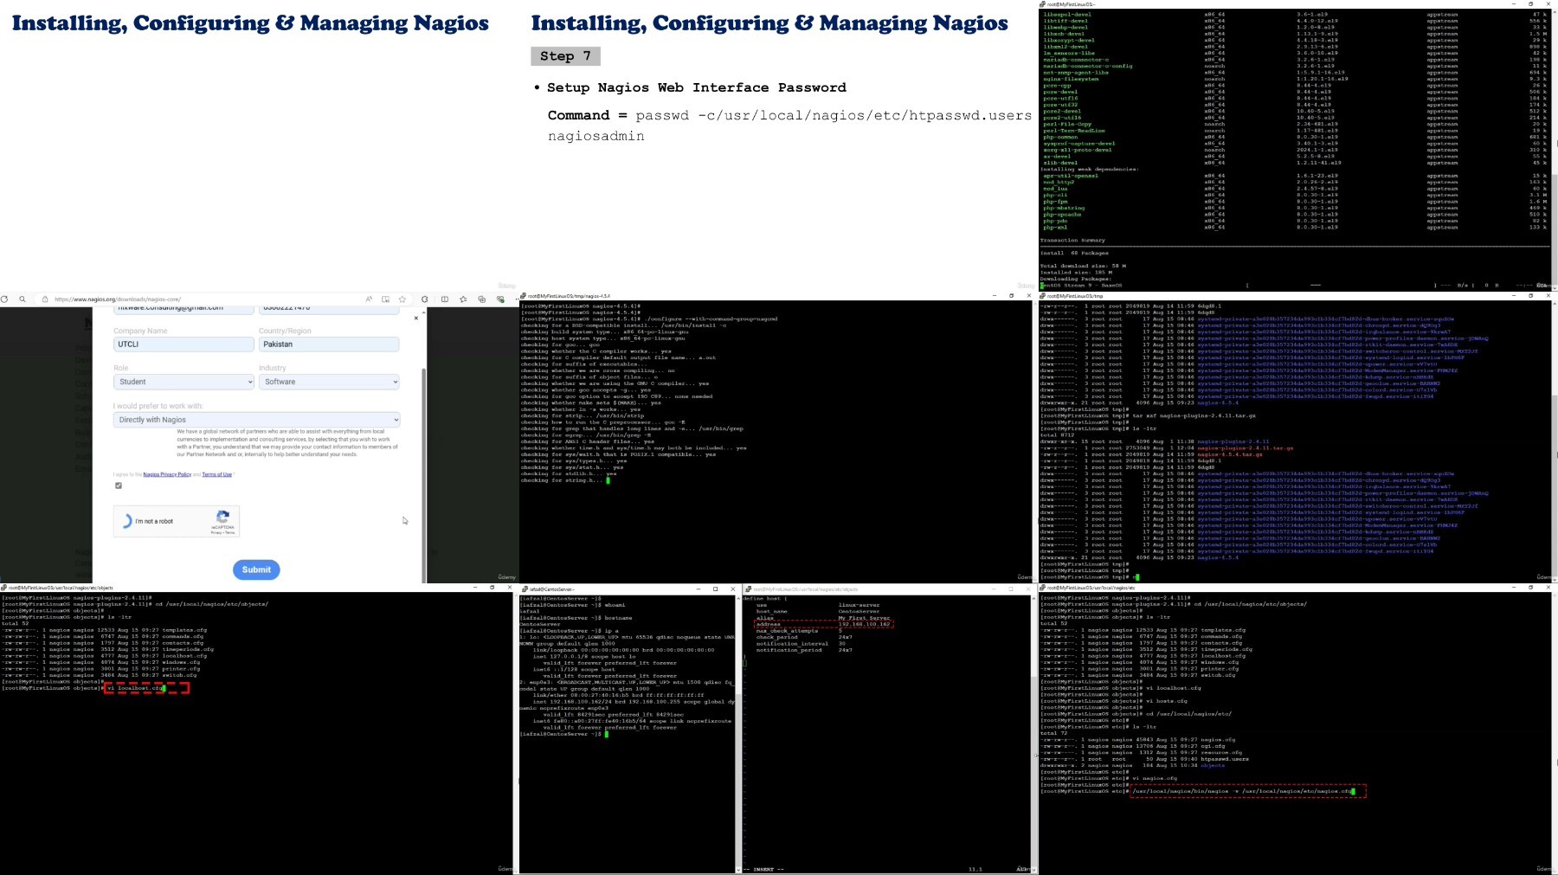Click the '11,1' cursor position in vi window
The width and height of the screenshot is (1558, 875).
tap(975, 869)
